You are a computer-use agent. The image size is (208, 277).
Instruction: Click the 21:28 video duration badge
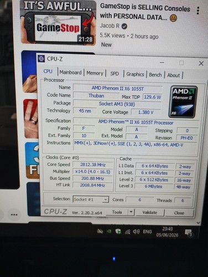point(85,39)
